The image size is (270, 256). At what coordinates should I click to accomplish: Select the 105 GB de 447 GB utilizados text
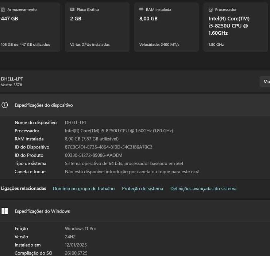tap(25, 45)
